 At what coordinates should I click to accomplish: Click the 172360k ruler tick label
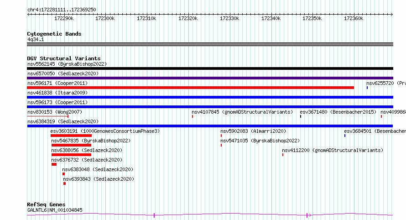pos(354,19)
